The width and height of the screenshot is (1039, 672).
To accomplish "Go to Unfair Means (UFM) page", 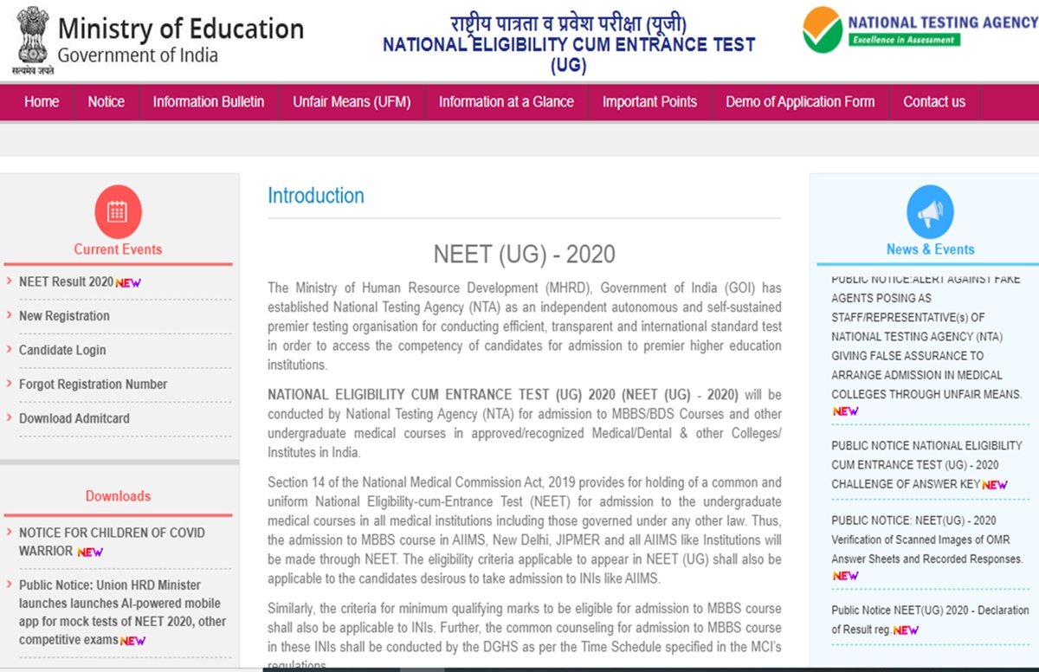I will pos(352,101).
